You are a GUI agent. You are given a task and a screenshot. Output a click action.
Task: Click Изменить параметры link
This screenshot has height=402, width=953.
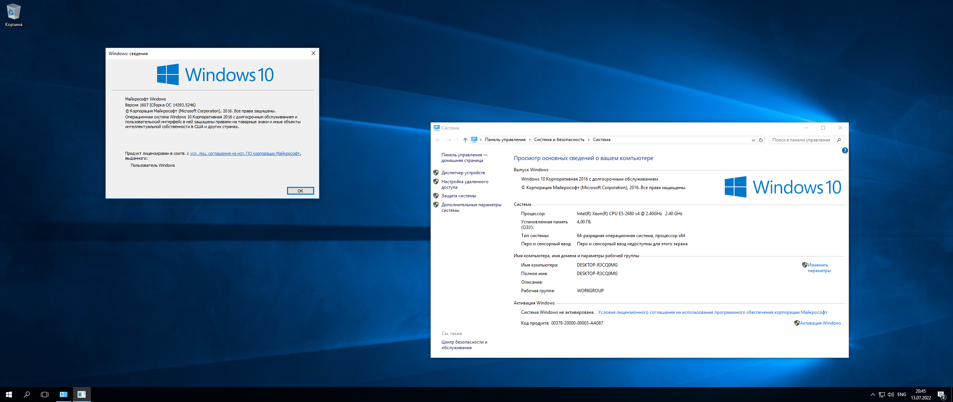pyautogui.click(x=819, y=268)
